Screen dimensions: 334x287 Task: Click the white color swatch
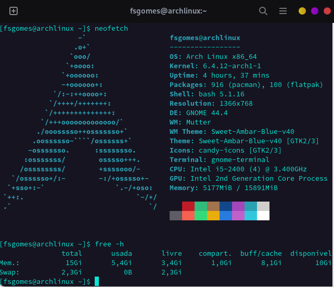pyautogui.click(x=263, y=216)
